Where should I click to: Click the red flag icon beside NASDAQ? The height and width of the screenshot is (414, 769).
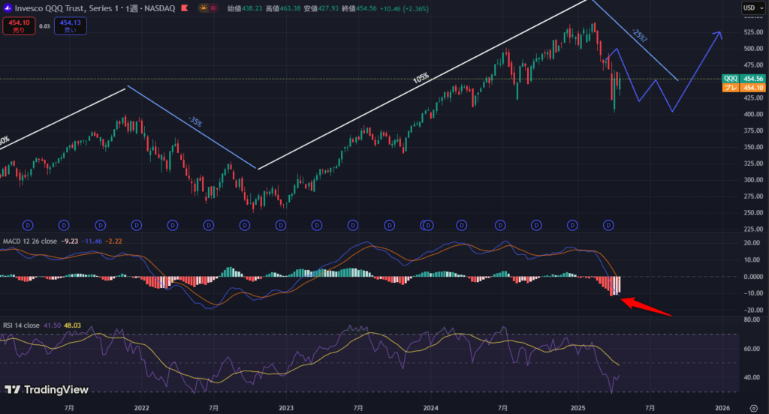[185, 8]
